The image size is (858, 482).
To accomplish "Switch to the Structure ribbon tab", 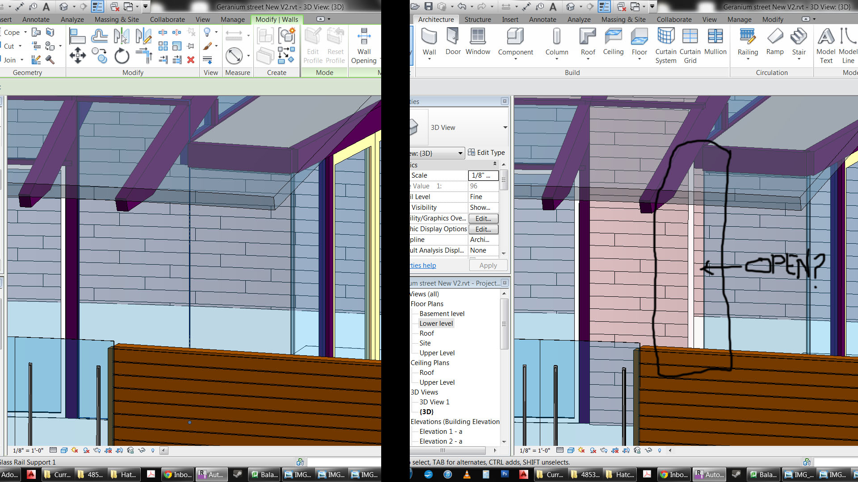I will click(x=477, y=19).
